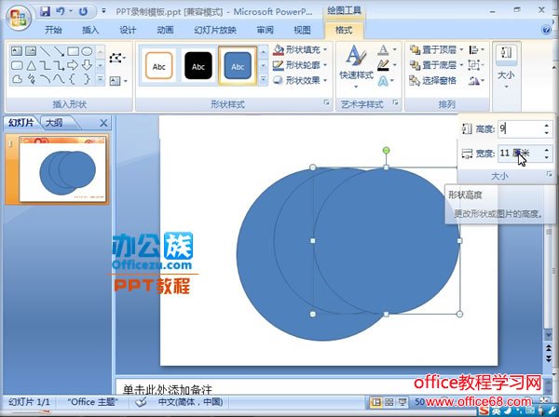559x417 pixels.
Task: Open the shape styles dialog launcher
Action: click(327, 102)
